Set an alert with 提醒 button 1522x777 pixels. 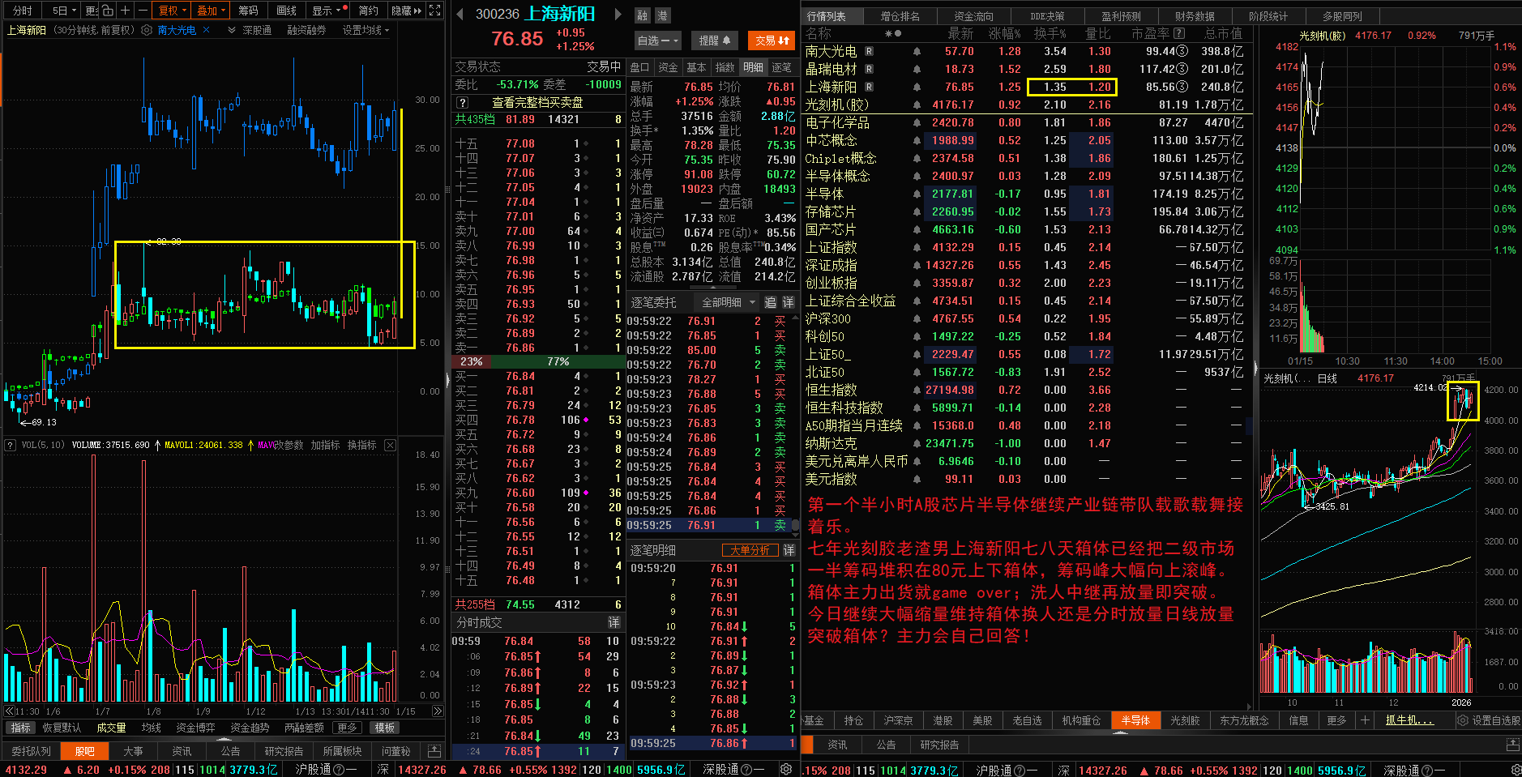714,41
